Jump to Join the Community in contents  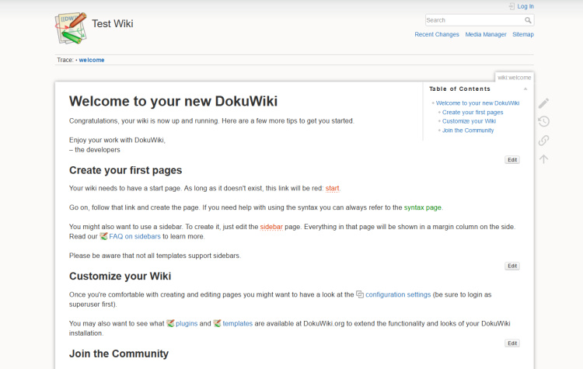[x=467, y=131]
